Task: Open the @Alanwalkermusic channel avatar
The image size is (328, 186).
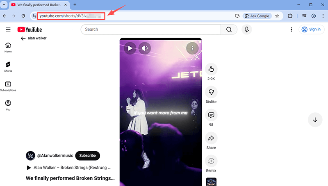Action: click(x=30, y=156)
